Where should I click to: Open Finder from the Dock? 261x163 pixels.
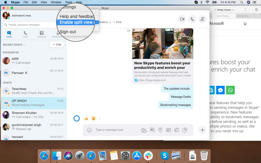pos(57,156)
